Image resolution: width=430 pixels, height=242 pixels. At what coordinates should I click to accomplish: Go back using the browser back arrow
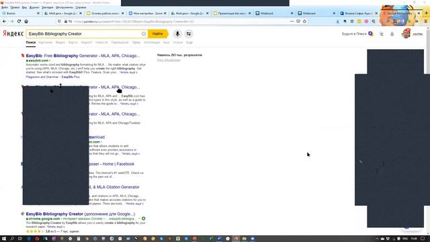click(5, 21)
